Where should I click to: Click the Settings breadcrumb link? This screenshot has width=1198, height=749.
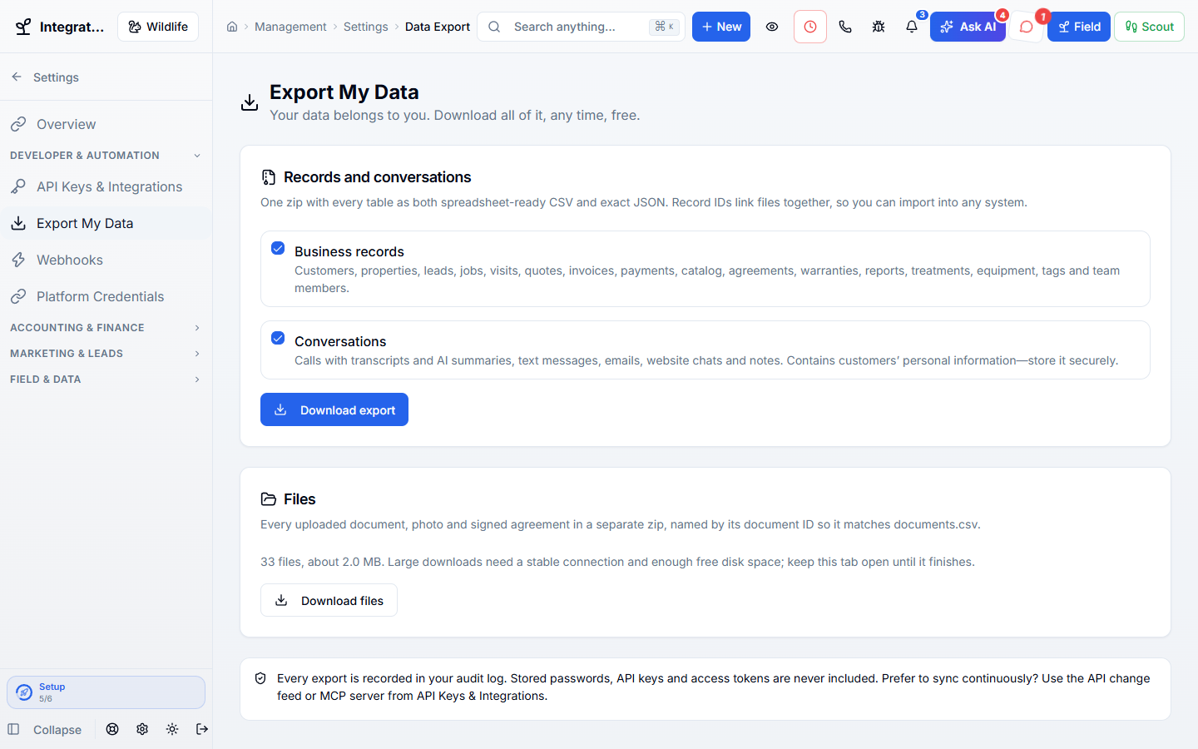[366, 27]
